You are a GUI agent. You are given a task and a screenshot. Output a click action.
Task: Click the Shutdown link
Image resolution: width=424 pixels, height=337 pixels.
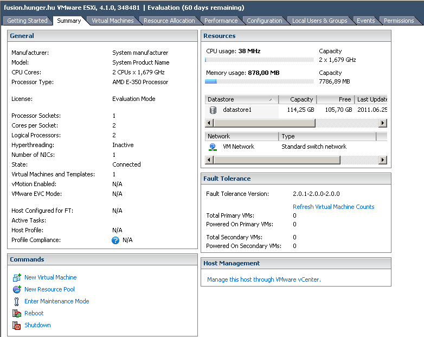click(37, 325)
